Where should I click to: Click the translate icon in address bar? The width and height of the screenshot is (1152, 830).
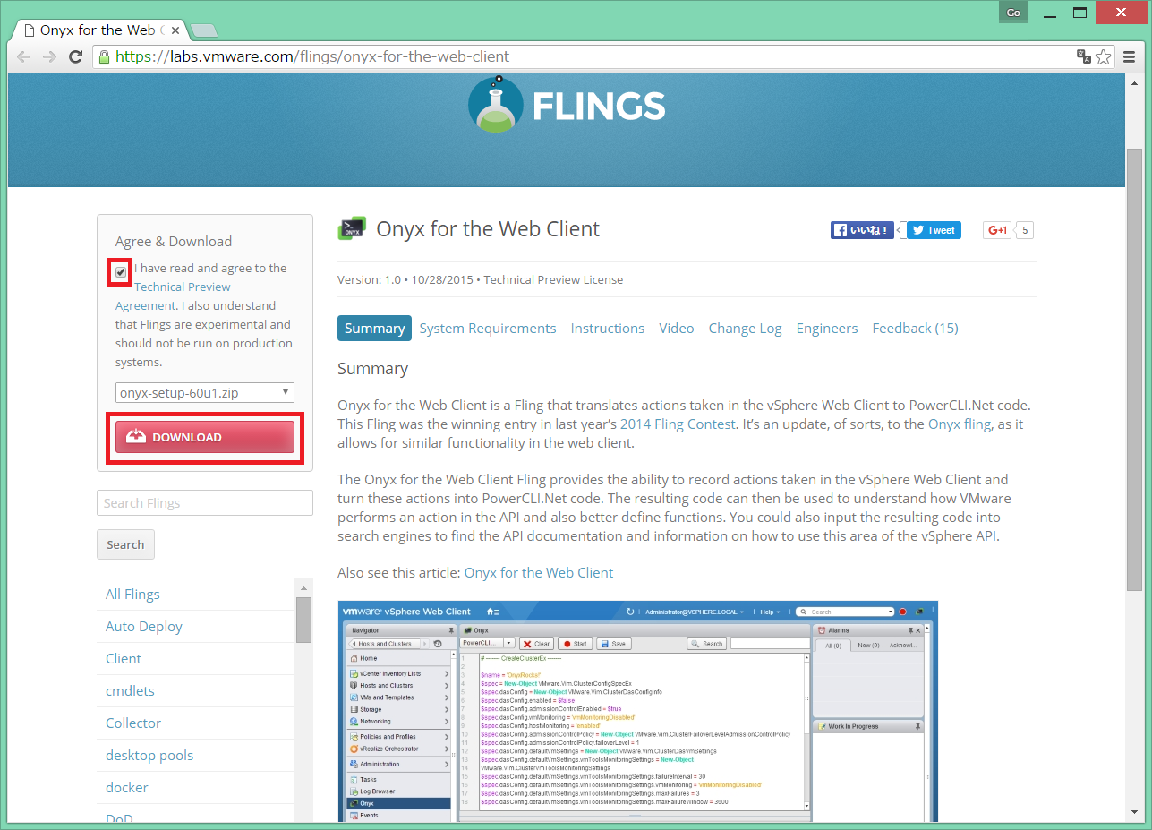coord(1083,56)
